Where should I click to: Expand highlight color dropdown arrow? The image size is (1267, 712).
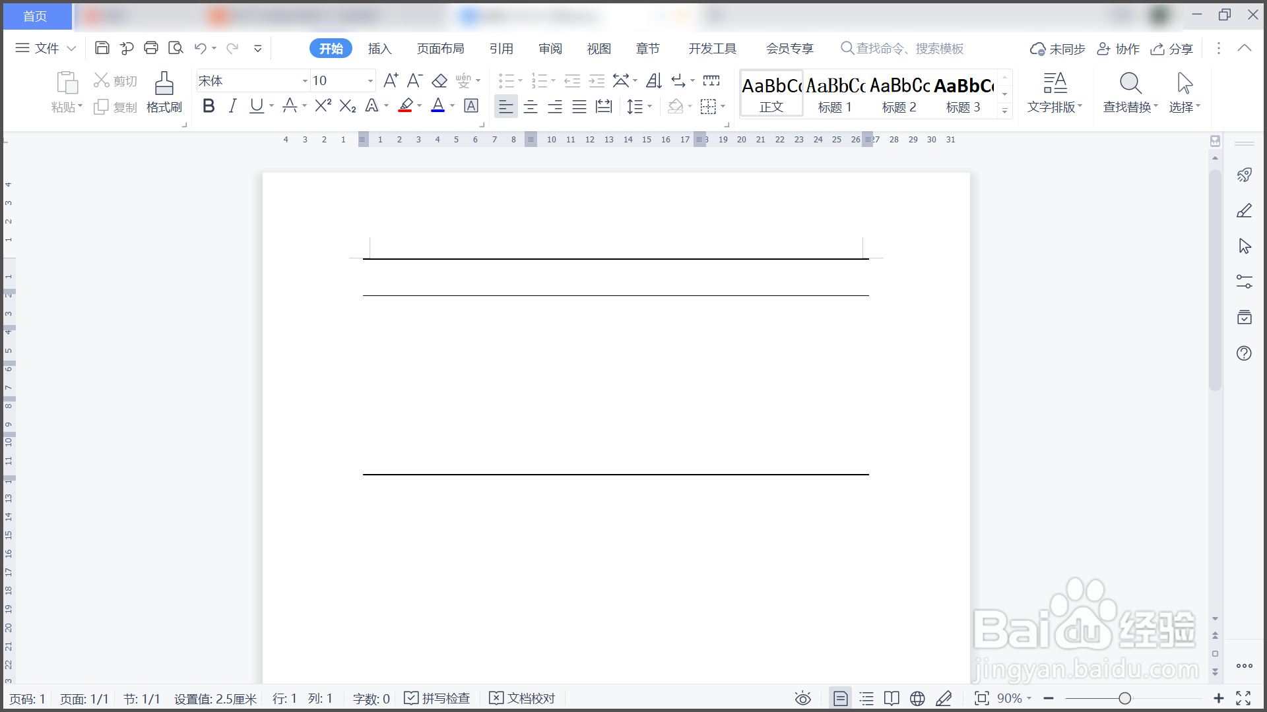(x=419, y=105)
